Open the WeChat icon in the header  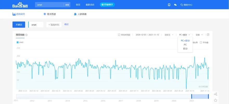pos(175,5)
